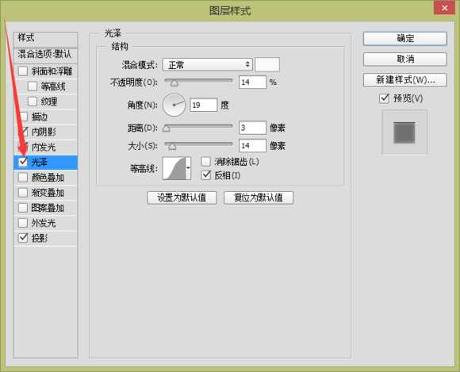Tick the 纹理 checkbox
Viewport: 460px width, 372px height.
pos(33,102)
